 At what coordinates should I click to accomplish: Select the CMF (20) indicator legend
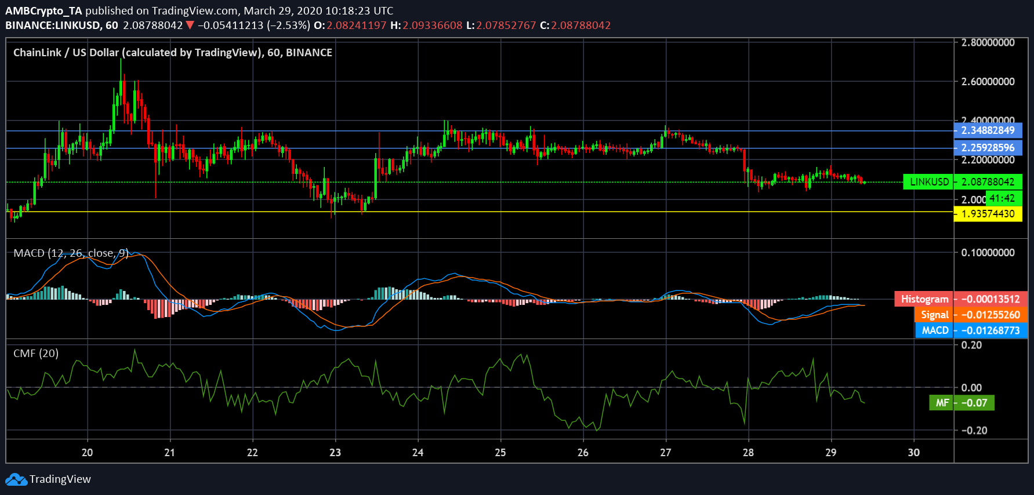(x=36, y=353)
